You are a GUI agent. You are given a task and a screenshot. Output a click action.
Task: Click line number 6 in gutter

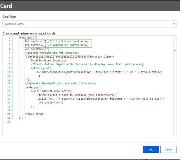[x=10, y=57]
